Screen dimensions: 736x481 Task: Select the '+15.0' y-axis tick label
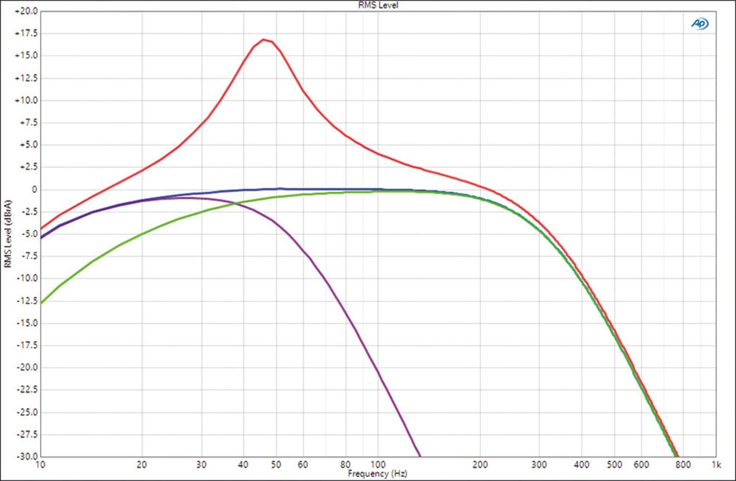26,55
